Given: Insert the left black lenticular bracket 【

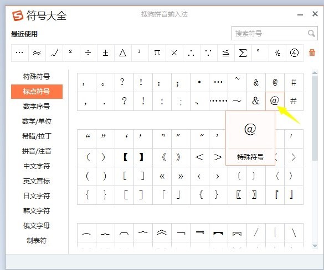Looking at the screenshot, I should 125,157.
